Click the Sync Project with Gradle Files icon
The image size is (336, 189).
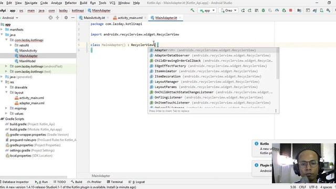(x=315, y=10)
